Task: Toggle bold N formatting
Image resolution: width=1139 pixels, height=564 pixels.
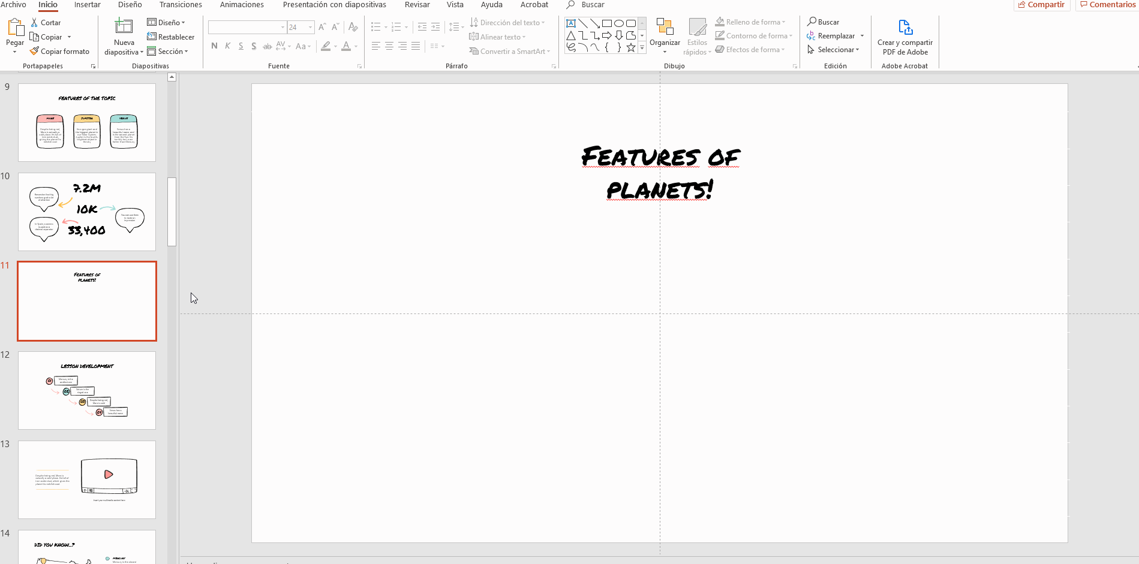Action: [215, 46]
